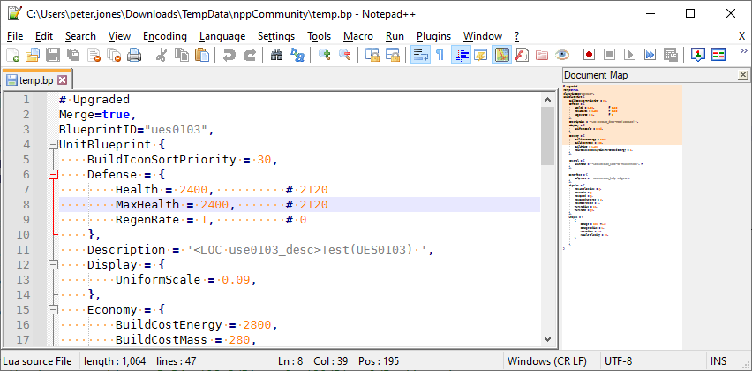
Task: Toggle Show Indent Guide icon
Action: [x=462, y=55]
